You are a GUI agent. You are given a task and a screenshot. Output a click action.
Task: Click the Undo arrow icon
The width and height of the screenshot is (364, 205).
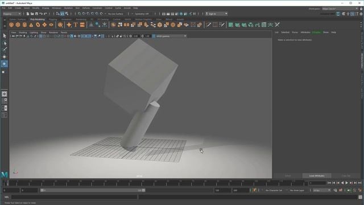(x=41, y=14)
